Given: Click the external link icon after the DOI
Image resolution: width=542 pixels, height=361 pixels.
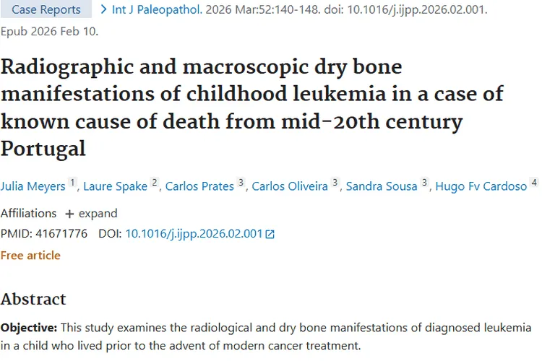Looking at the screenshot, I should 270,234.
